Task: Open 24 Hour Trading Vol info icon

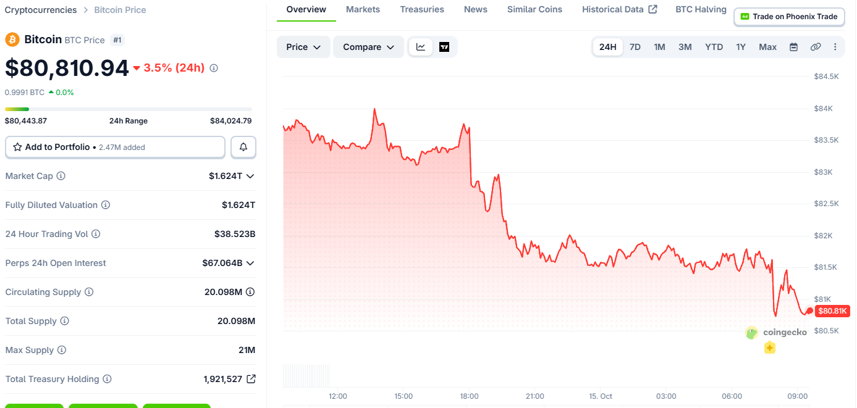Action: [96, 234]
